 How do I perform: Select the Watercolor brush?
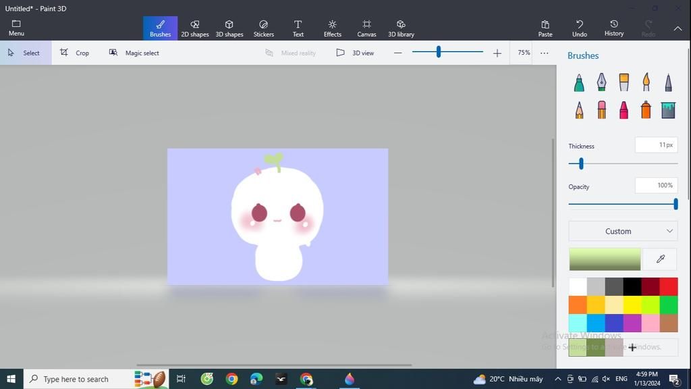(x=646, y=82)
